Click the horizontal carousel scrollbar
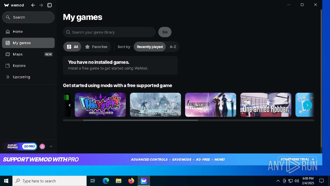This screenshot has height=186, width=330. pos(141,120)
